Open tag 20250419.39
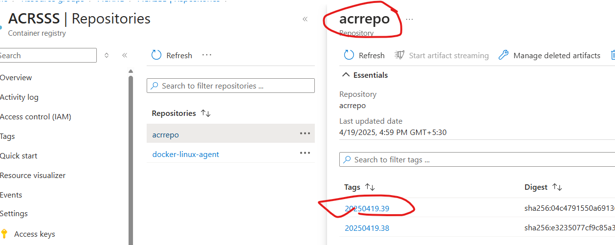The width and height of the screenshot is (615, 245). [367, 208]
